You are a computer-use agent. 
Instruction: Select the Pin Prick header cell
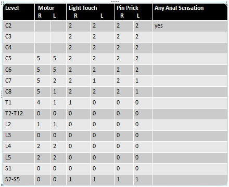[x=133, y=12]
